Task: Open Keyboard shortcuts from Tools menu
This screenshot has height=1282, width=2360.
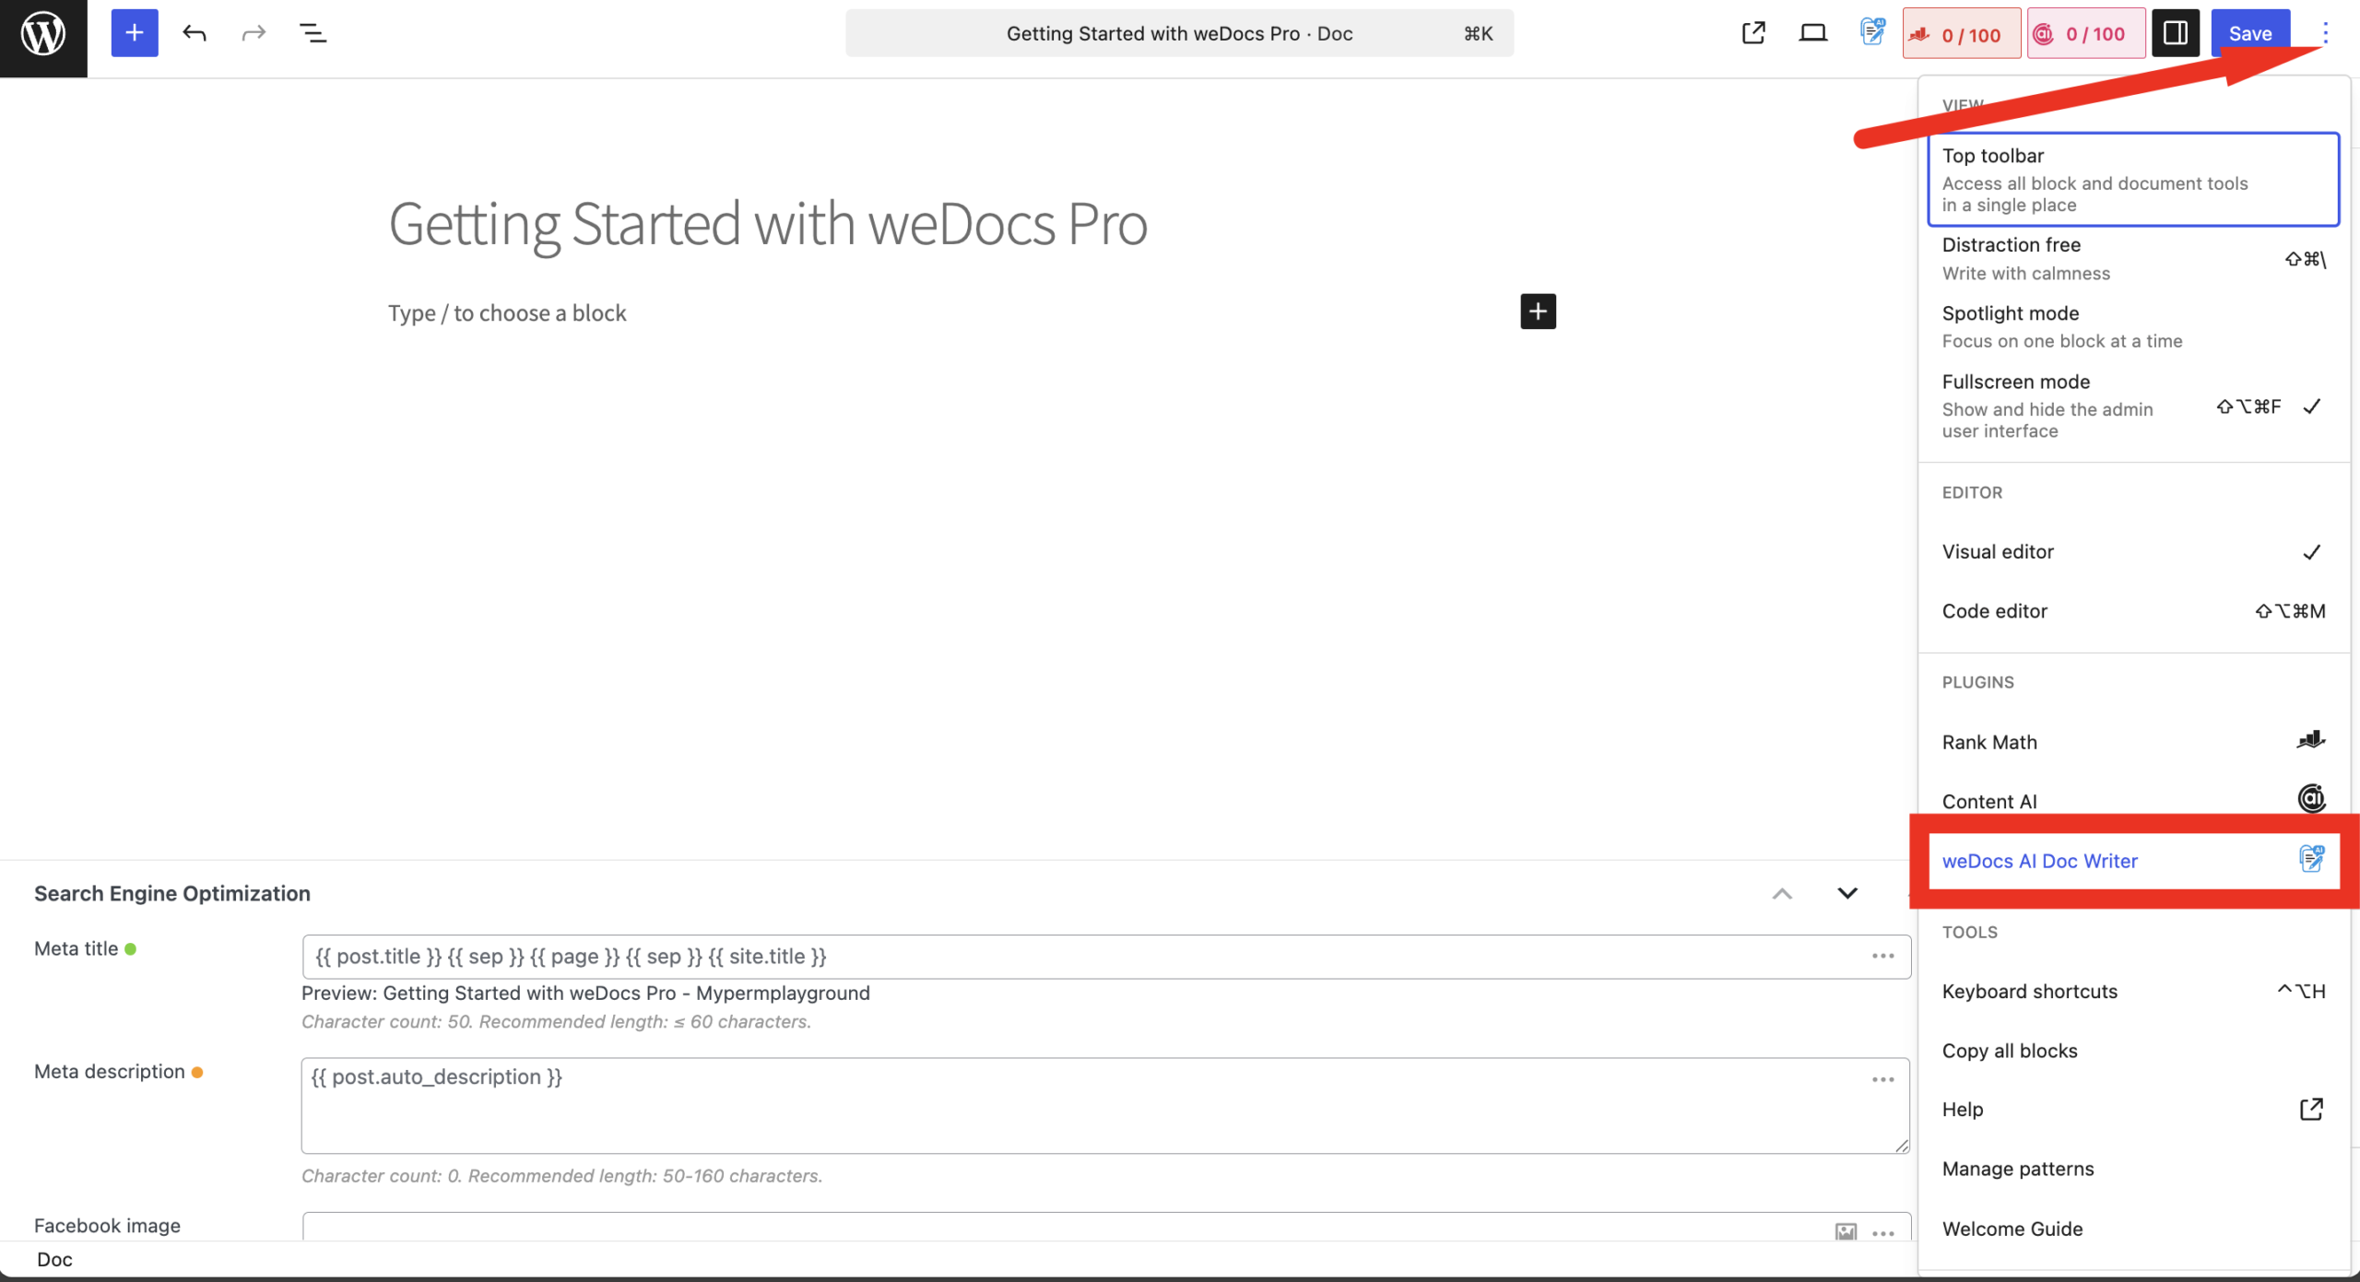Action: pos(2030,991)
